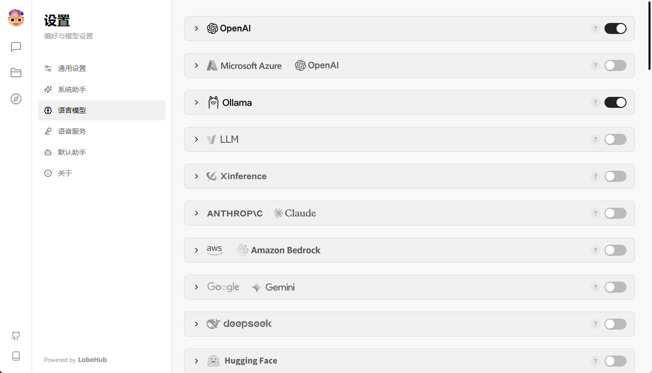Screen dimensions: 652x373
Task: Open the 关于 about page
Action: (x=65, y=173)
